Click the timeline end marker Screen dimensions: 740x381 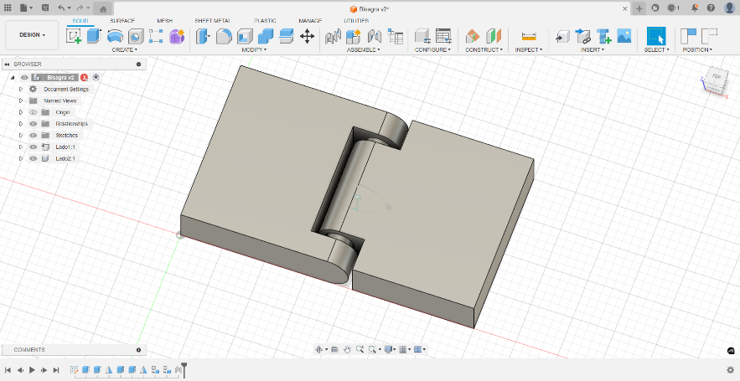[184, 370]
